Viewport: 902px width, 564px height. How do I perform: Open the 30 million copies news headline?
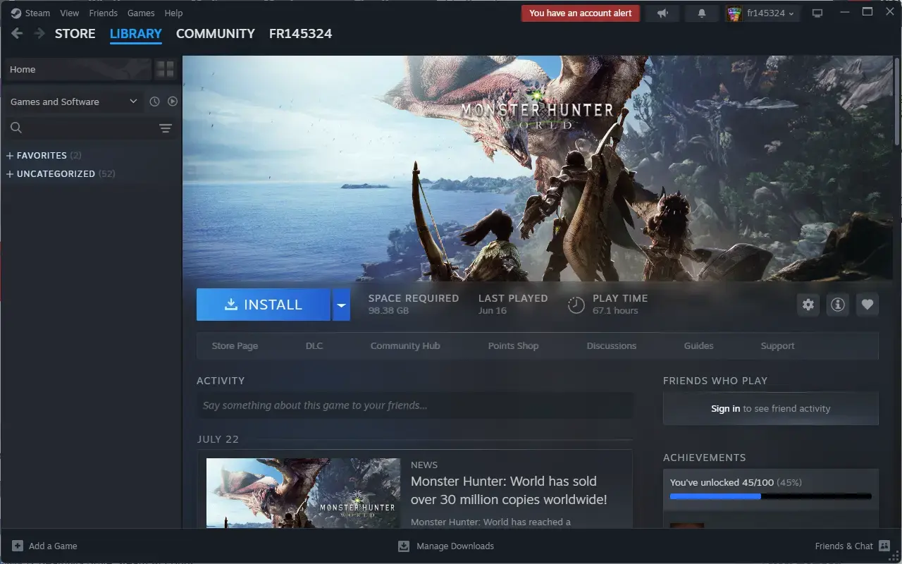click(508, 491)
